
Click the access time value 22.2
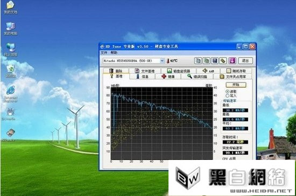[x=235, y=142]
